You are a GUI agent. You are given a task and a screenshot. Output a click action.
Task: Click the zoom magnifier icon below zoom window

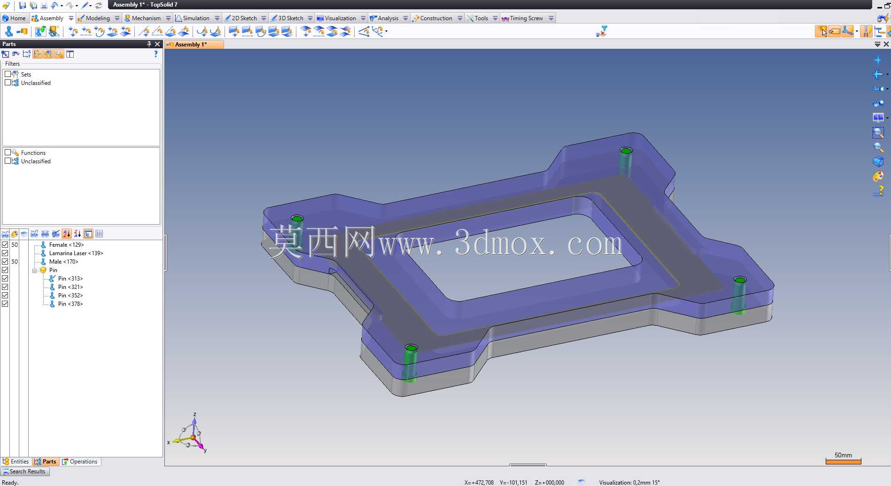878,147
